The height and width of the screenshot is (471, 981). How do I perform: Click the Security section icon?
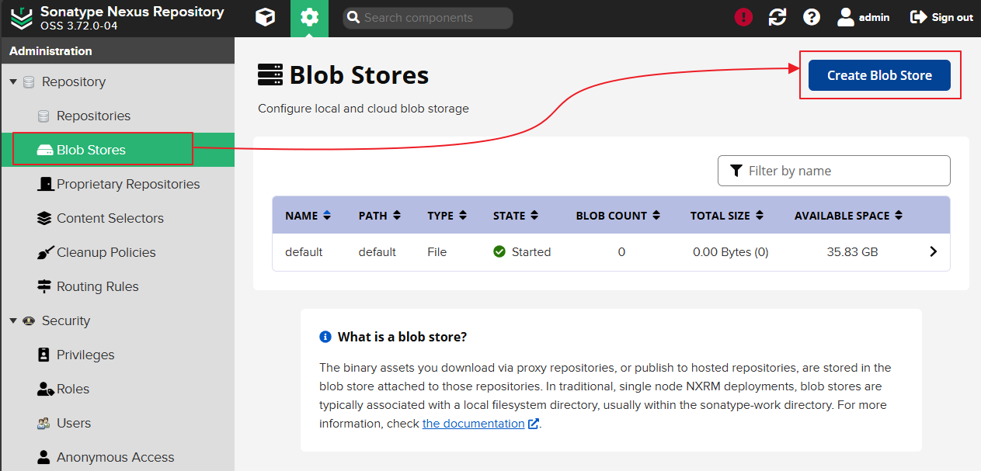pyautogui.click(x=29, y=320)
